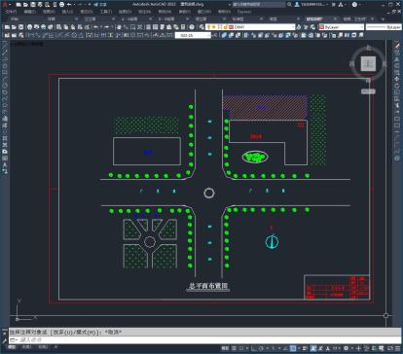Click the title bar search box
The width and height of the screenshot is (403, 354).
[x=259, y=5]
